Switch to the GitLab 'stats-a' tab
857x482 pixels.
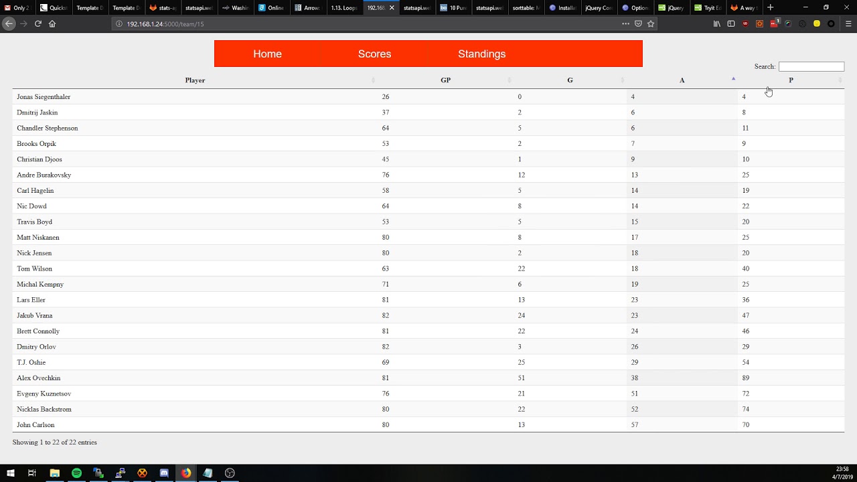[x=163, y=7]
